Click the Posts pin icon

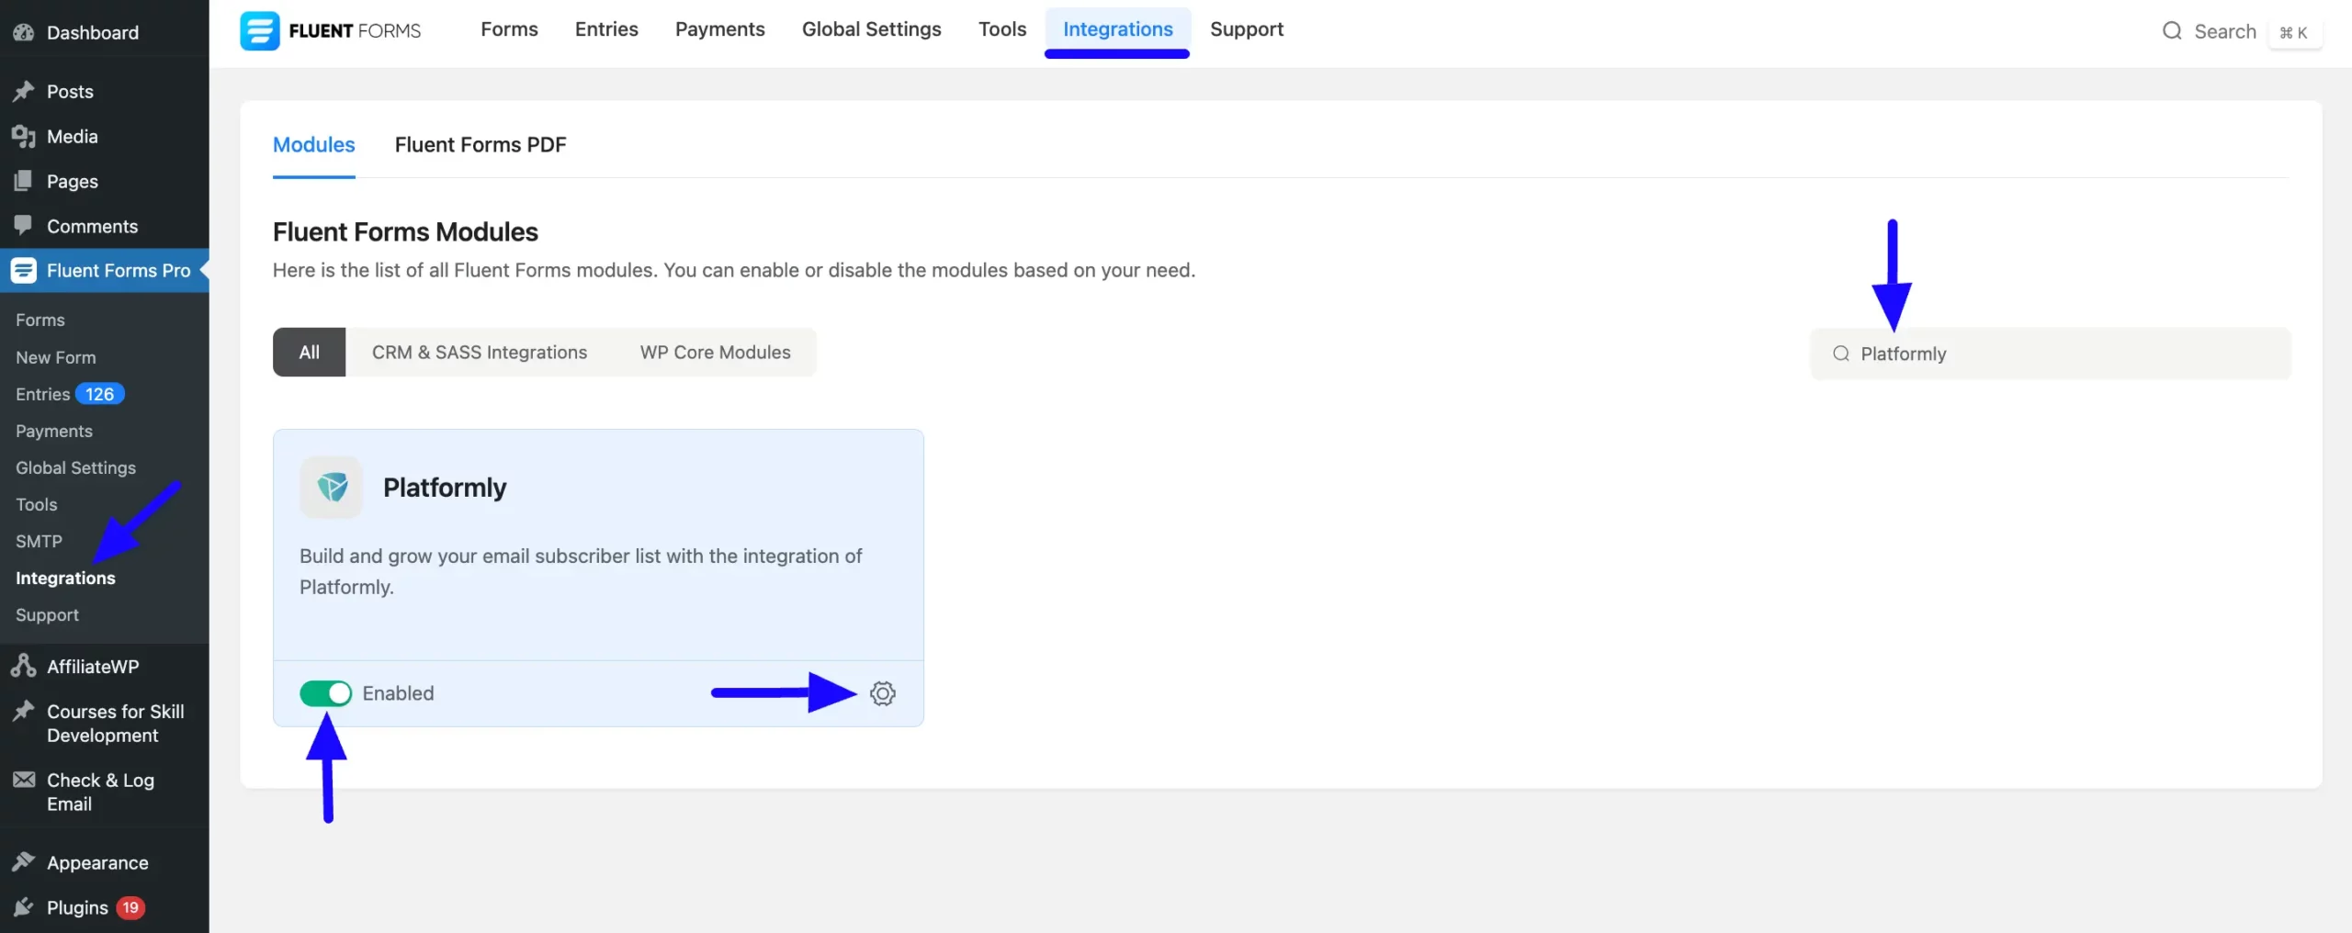click(x=24, y=91)
